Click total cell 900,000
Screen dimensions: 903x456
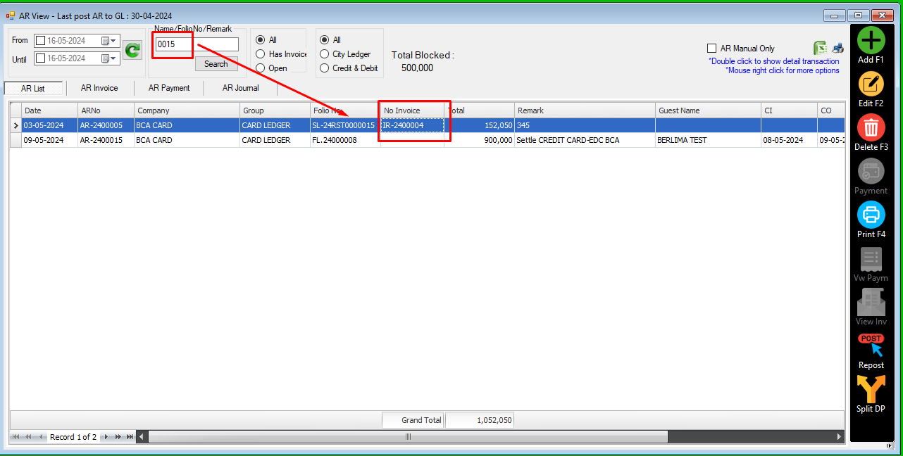479,140
